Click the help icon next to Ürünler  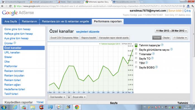15,43
